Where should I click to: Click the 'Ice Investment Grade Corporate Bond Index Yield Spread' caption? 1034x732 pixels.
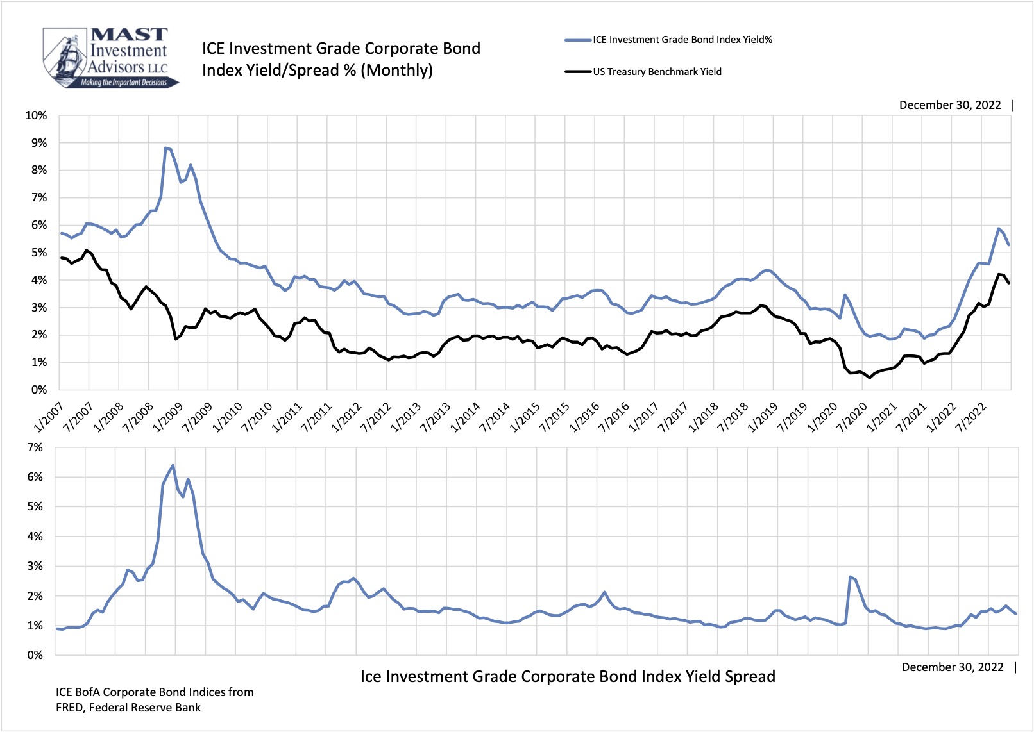pyautogui.click(x=568, y=676)
